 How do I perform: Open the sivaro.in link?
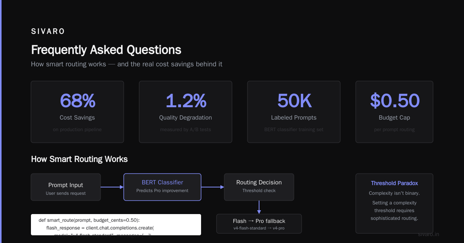(429, 234)
